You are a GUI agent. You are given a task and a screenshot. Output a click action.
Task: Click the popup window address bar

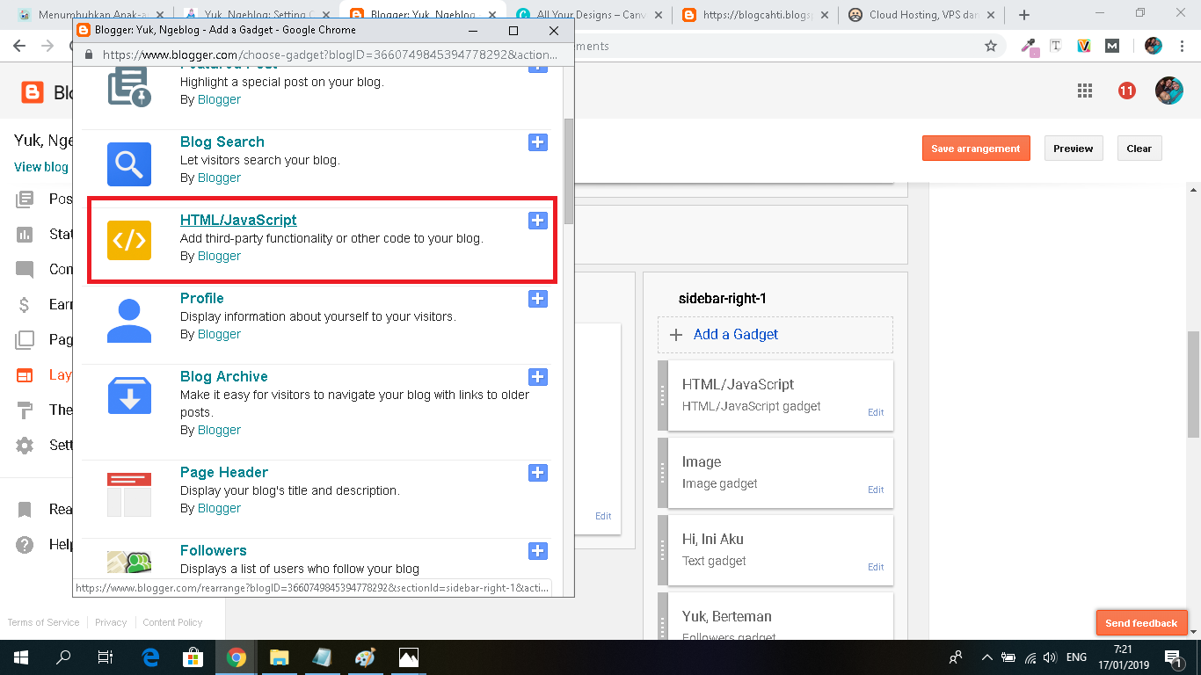click(330, 54)
